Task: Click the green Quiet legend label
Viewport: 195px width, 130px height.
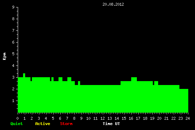Action: (17, 124)
